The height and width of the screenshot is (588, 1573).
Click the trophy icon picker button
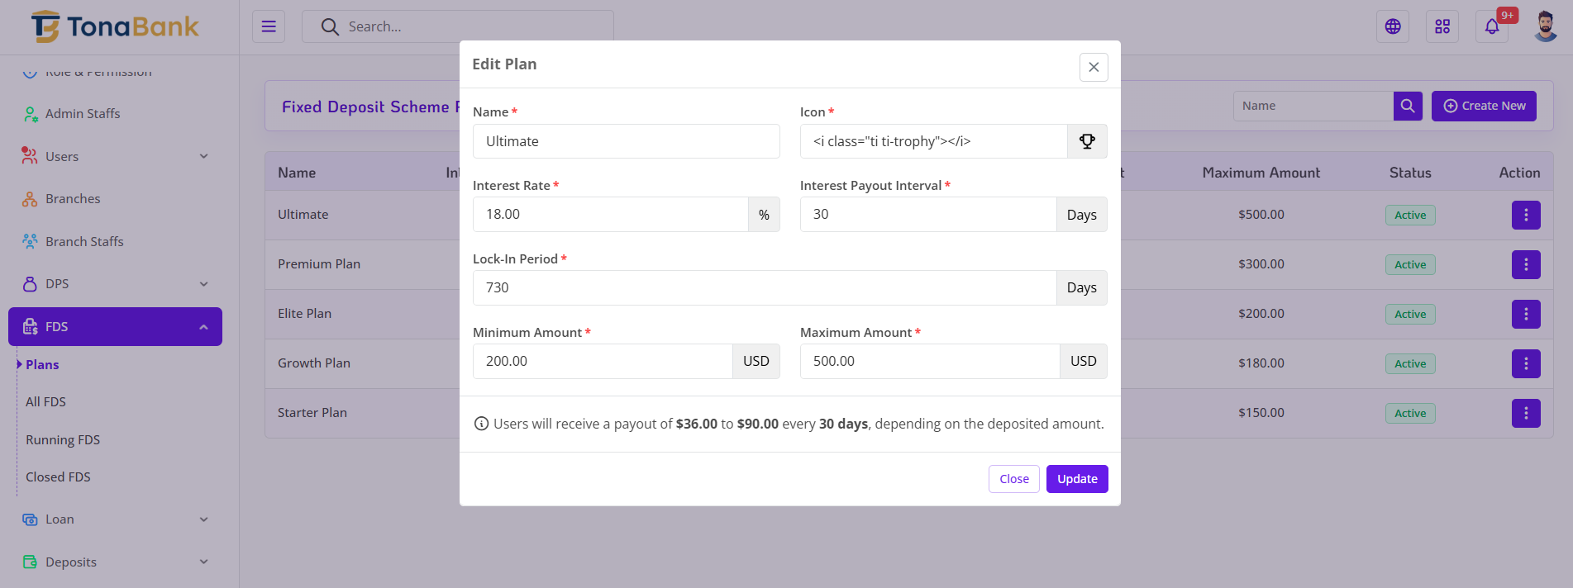pyautogui.click(x=1087, y=141)
